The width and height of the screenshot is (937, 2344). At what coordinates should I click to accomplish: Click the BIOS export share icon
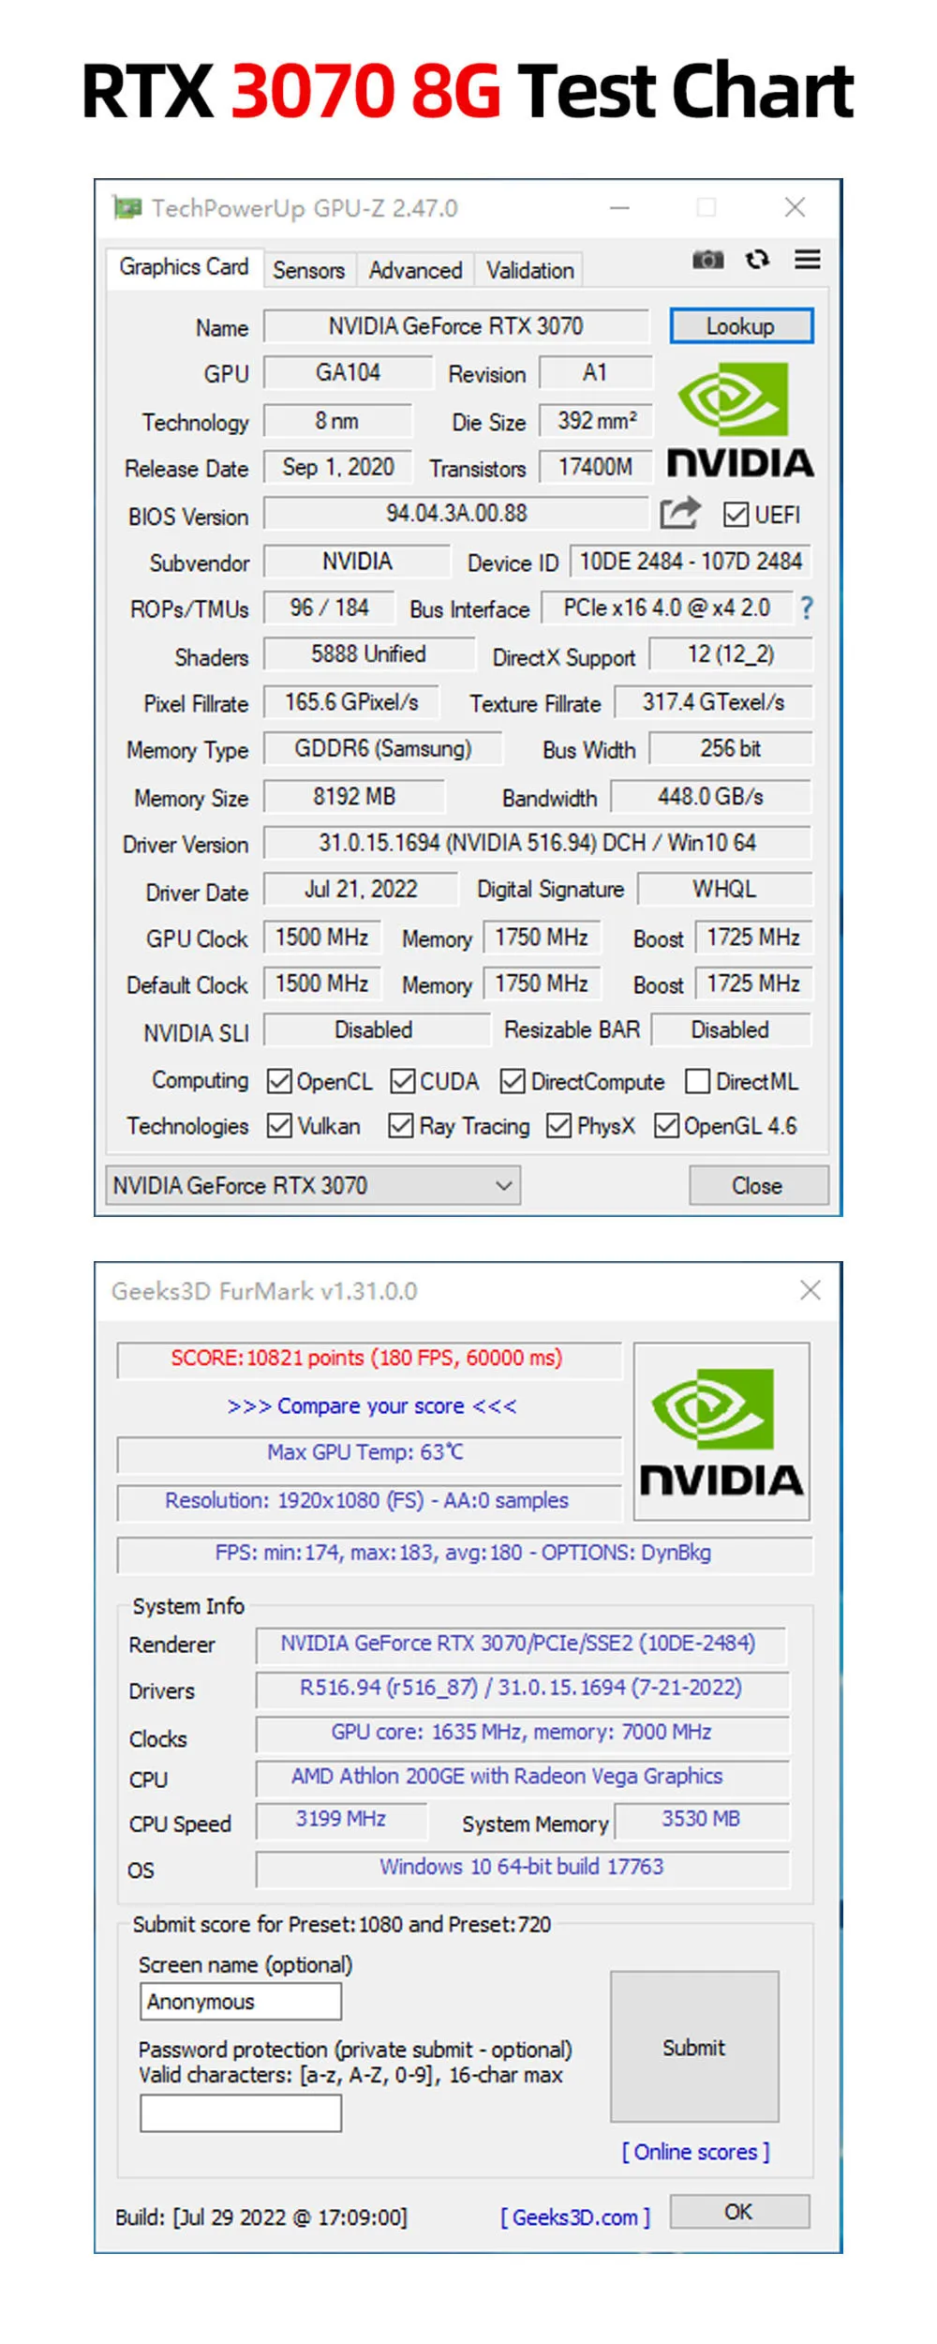680,513
